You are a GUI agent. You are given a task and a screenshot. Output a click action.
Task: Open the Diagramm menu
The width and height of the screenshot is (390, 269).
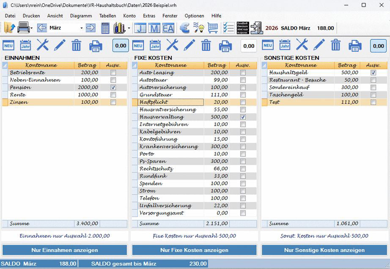click(81, 16)
